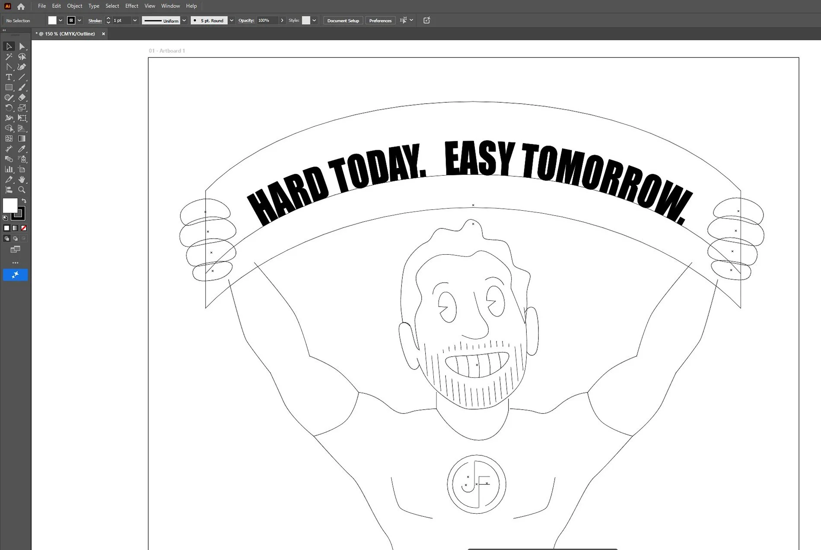Select the Direct Selection tool
The image size is (821, 550).
coord(22,46)
